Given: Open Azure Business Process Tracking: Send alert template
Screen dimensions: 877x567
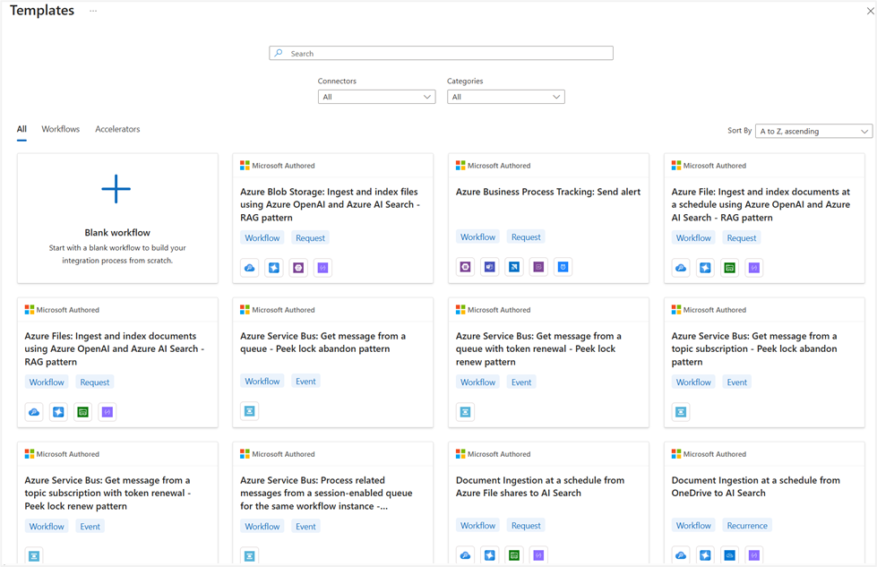Looking at the screenshot, I should click(548, 192).
